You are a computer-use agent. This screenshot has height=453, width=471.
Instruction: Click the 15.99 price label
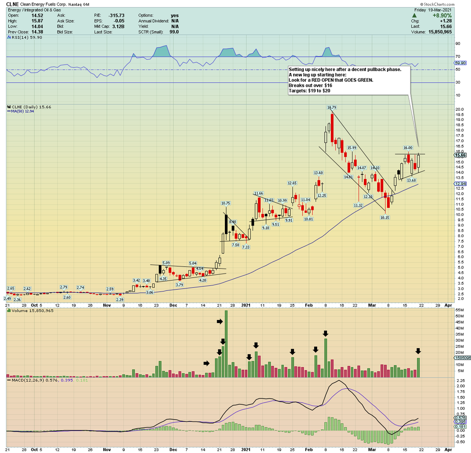coord(352,148)
